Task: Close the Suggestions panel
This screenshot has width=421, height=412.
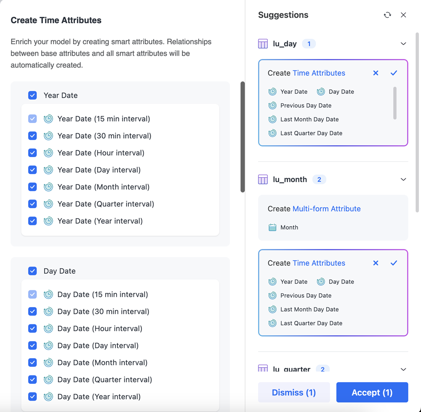Action: [x=403, y=15]
